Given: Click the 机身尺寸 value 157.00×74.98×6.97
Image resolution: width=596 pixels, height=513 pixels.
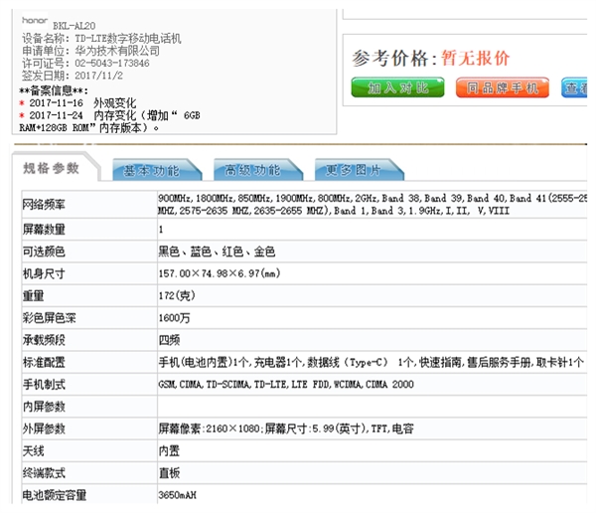Looking at the screenshot, I should click(x=221, y=273).
